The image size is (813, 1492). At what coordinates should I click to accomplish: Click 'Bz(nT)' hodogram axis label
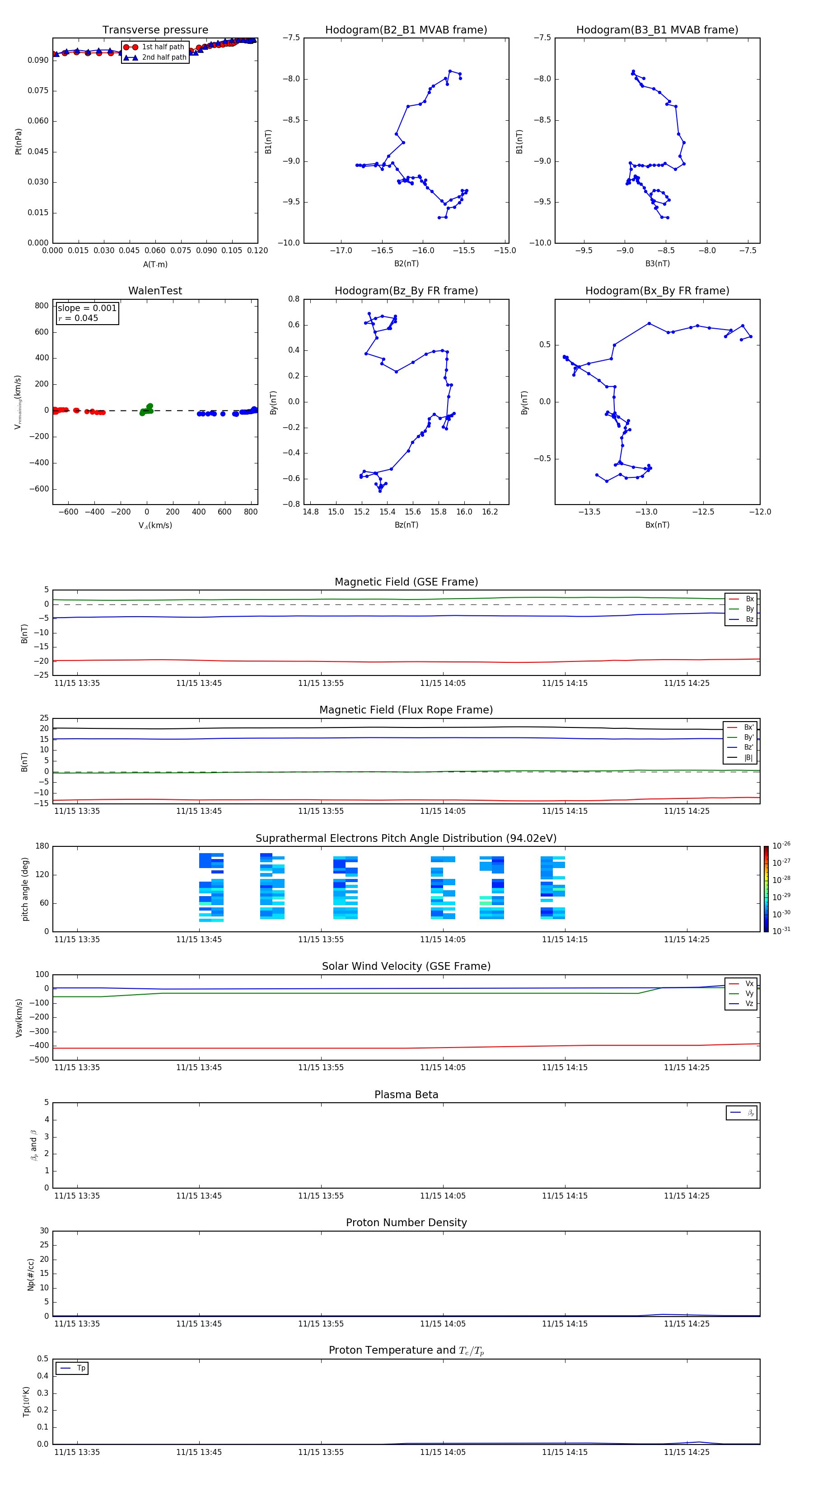click(x=406, y=525)
